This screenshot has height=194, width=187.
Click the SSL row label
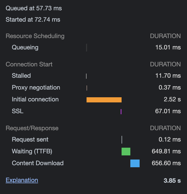click(18, 111)
